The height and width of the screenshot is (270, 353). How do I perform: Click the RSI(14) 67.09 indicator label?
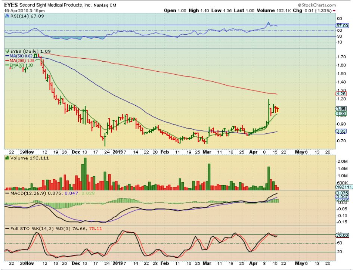27,16
